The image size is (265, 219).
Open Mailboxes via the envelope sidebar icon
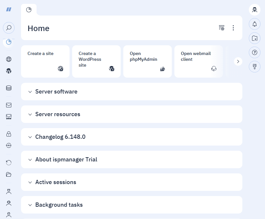click(9, 105)
